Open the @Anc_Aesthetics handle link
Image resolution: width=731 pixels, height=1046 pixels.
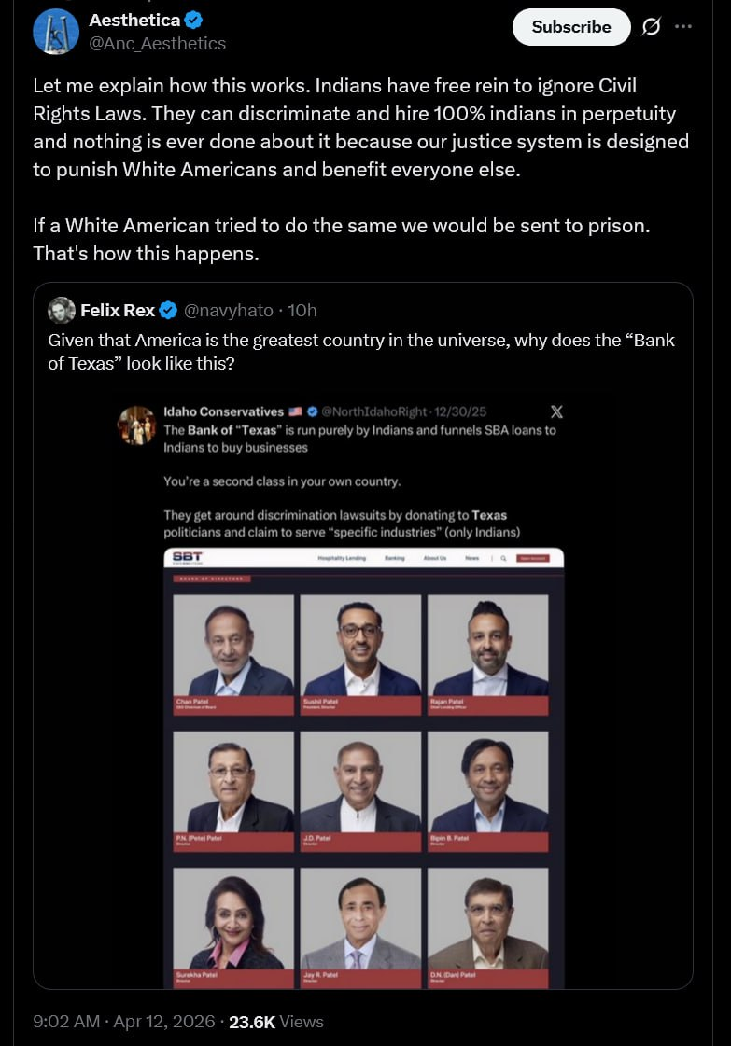tap(157, 43)
